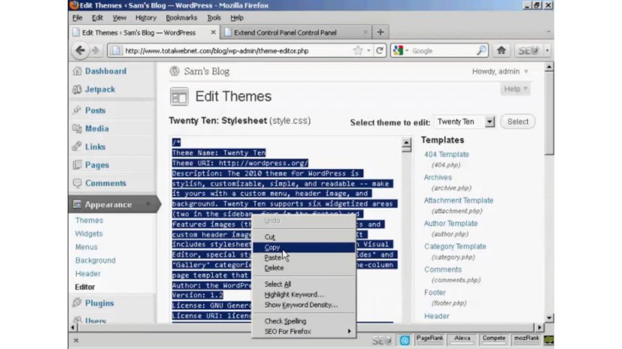Expand the Howdy, admin dropdown arrow

pos(526,72)
